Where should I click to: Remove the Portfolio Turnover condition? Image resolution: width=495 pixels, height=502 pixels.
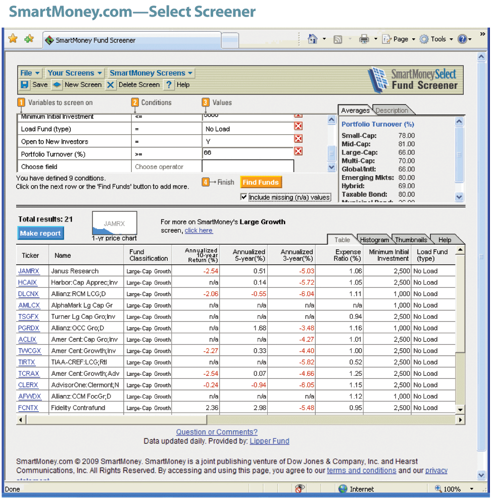[298, 151]
